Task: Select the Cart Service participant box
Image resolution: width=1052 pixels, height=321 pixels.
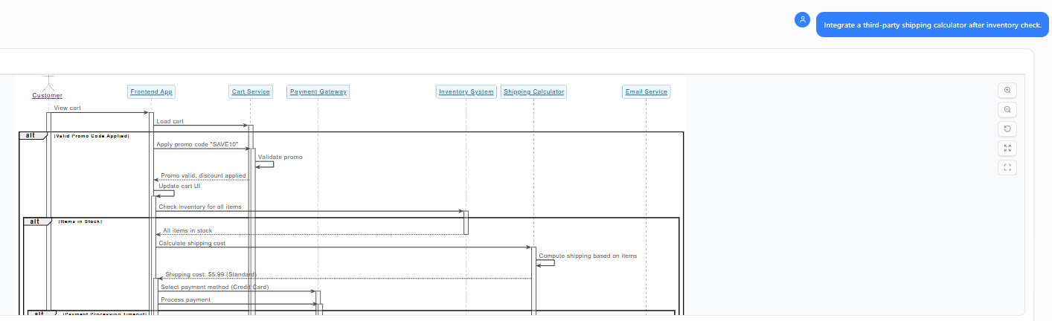Action: (x=251, y=92)
